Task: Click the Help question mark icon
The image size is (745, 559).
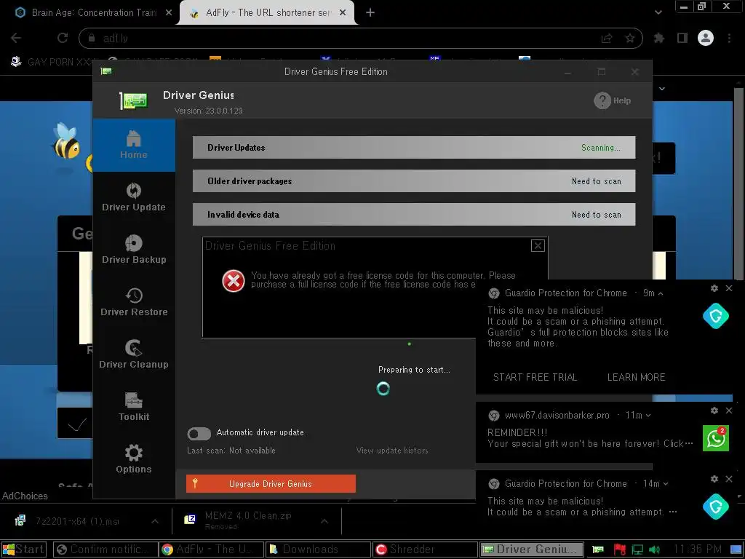Action: pyautogui.click(x=602, y=100)
